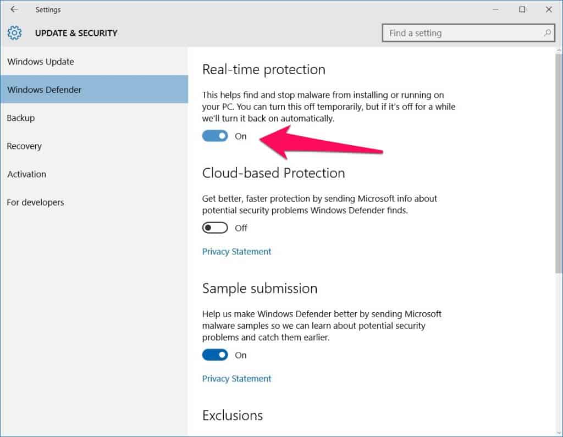Click the vertical scrollbar thumb
Viewport: 563px width, 437px height.
click(559, 163)
